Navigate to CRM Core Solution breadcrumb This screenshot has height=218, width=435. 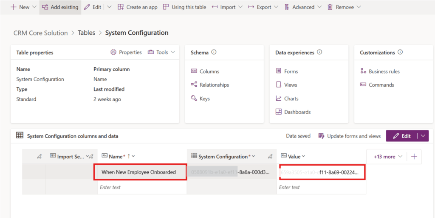pyautogui.click(x=41, y=33)
